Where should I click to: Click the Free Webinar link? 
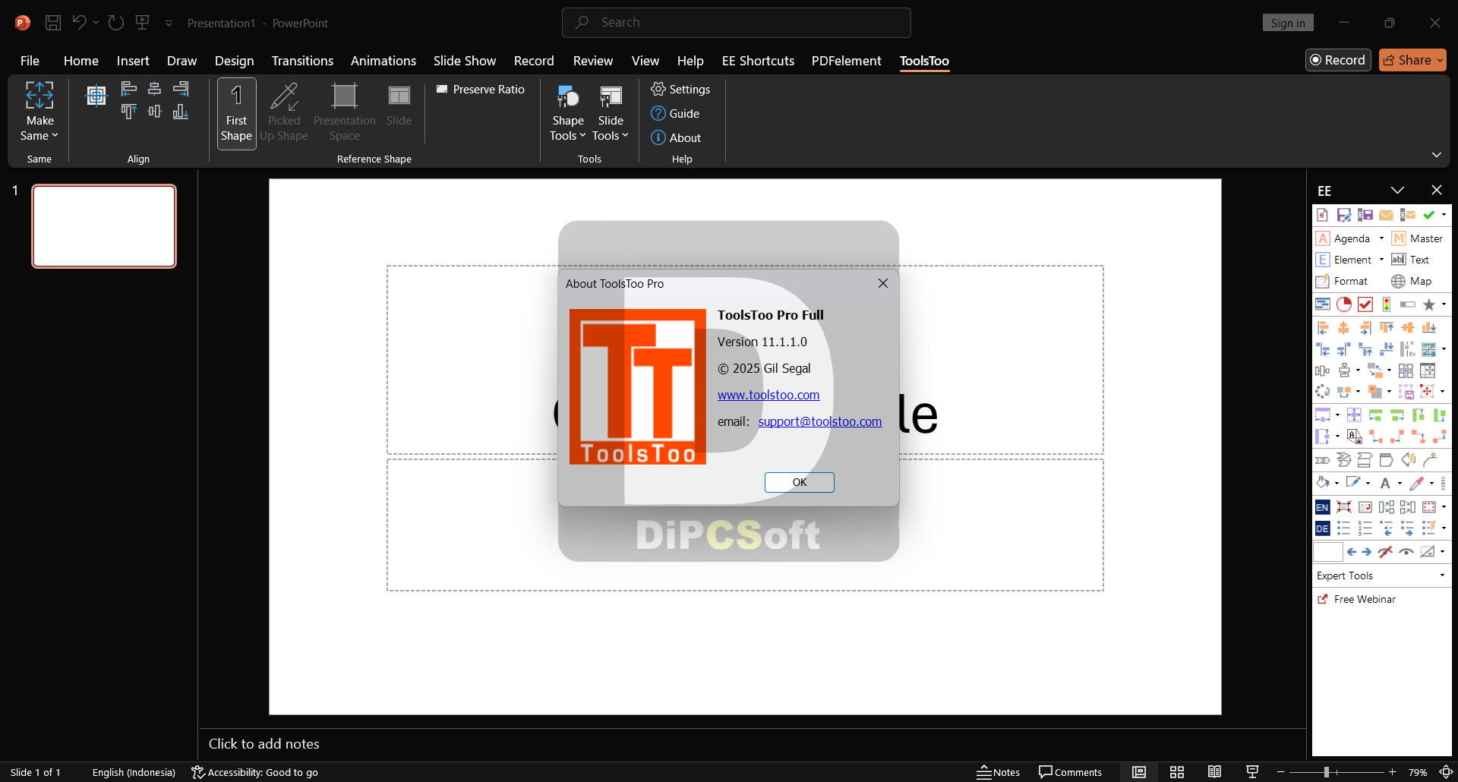pyautogui.click(x=1356, y=599)
